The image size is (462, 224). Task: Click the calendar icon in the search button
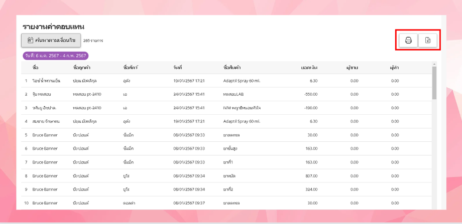pyautogui.click(x=30, y=40)
